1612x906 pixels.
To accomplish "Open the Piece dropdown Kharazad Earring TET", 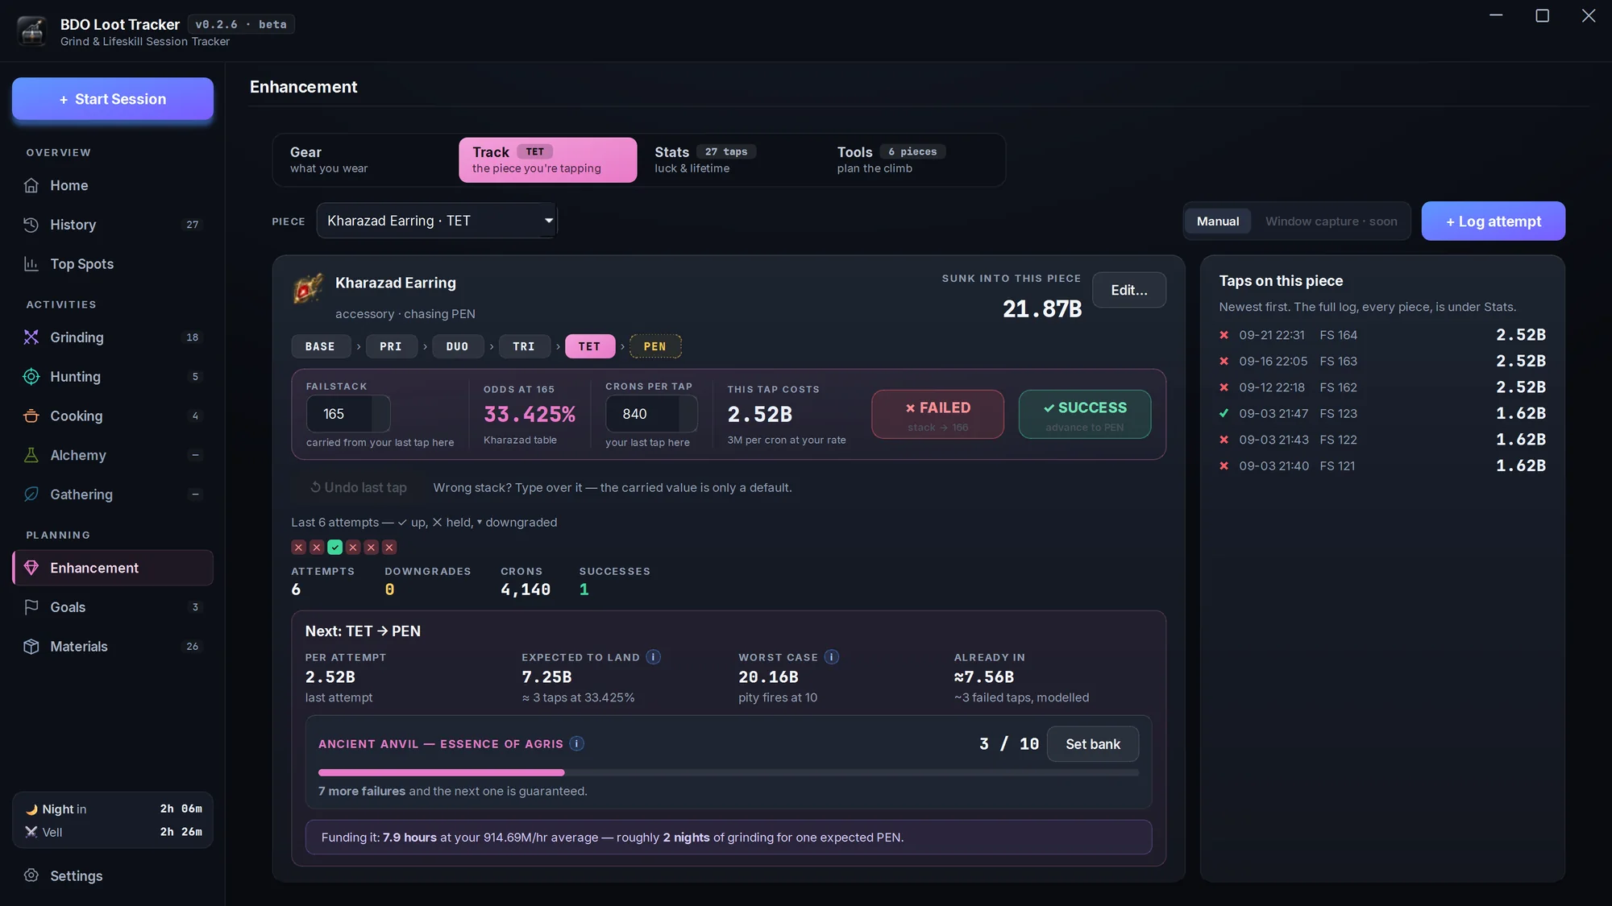I will pos(436,221).
